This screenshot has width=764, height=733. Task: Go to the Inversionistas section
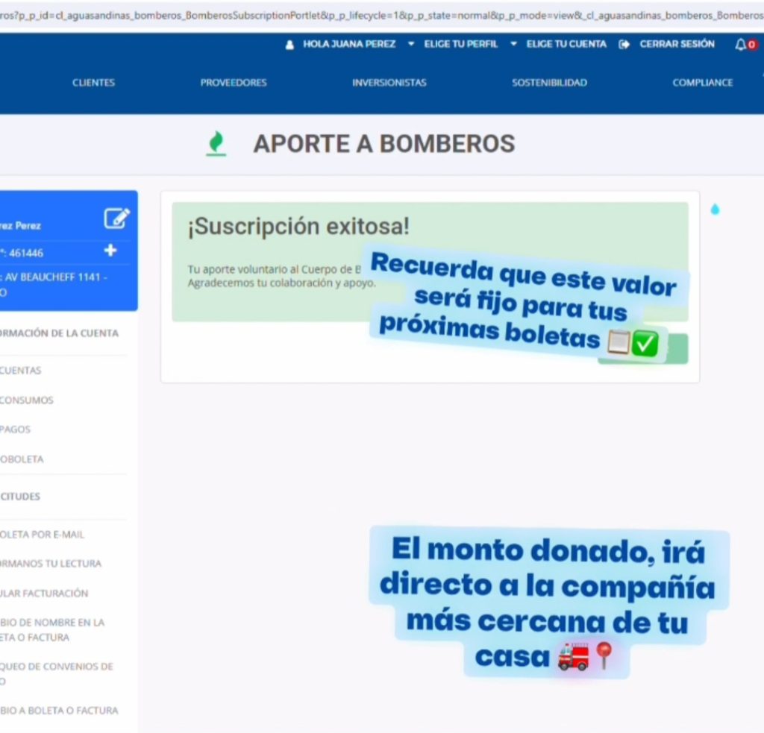click(x=389, y=83)
